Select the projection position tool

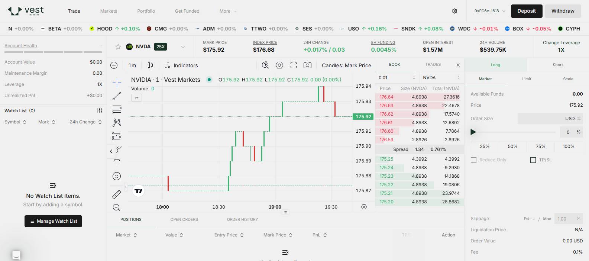click(x=117, y=136)
